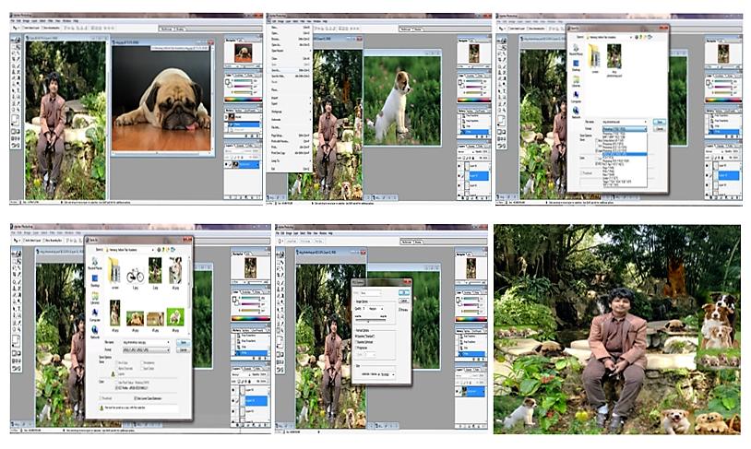
Task: Select Progressive radio button in JPEG Options dialog
Action: point(356,348)
